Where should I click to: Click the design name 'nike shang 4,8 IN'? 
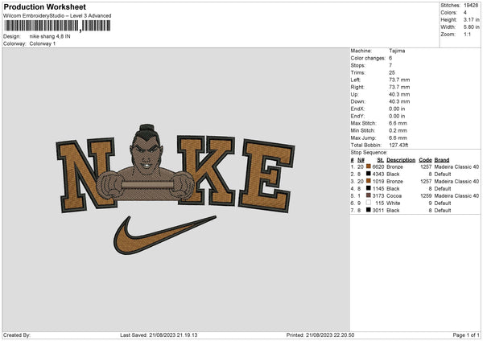[x=50, y=36]
